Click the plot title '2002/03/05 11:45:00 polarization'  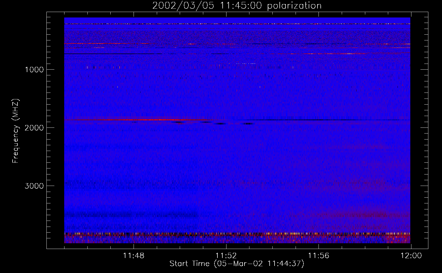click(x=237, y=6)
